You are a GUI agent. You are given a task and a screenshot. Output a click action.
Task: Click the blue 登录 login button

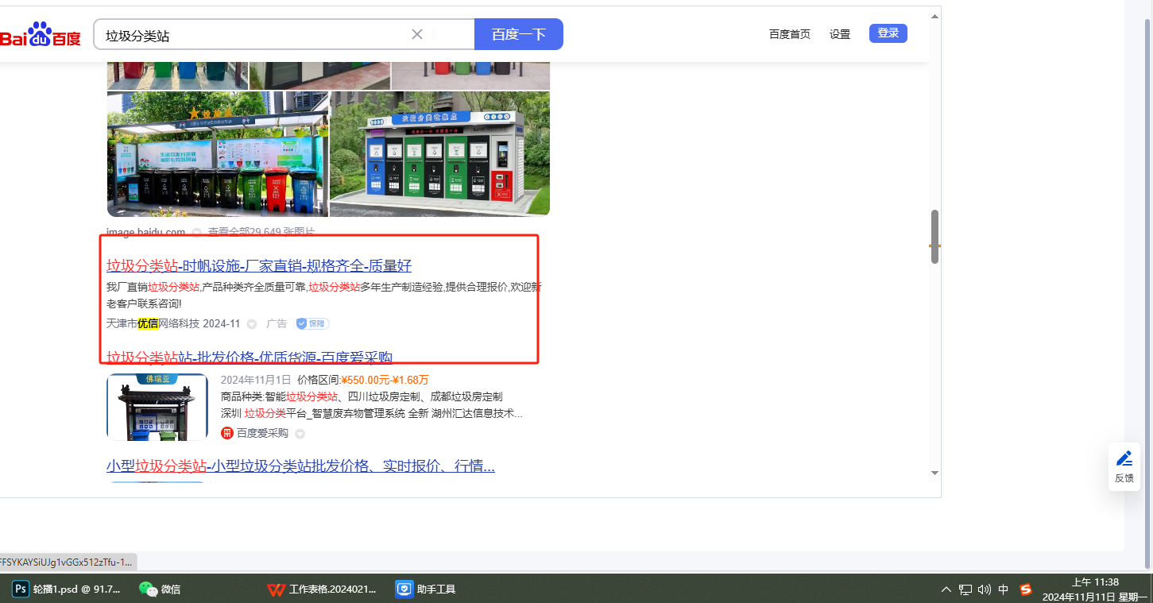(888, 33)
